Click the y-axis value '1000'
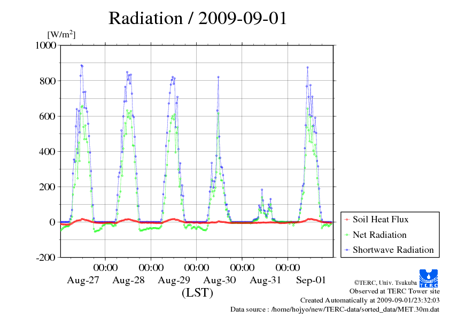Viewport: 450px width, 318px height. point(46,45)
